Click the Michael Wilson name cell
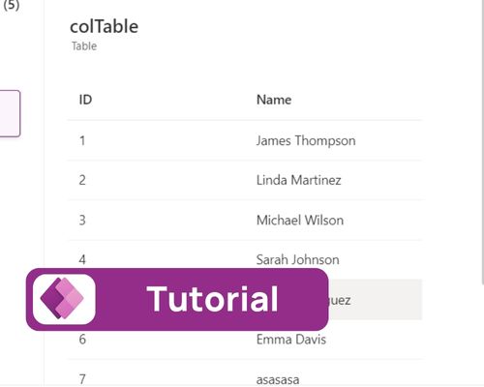The width and height of the screenshot is (484, 387). click(x=300, y=220)
